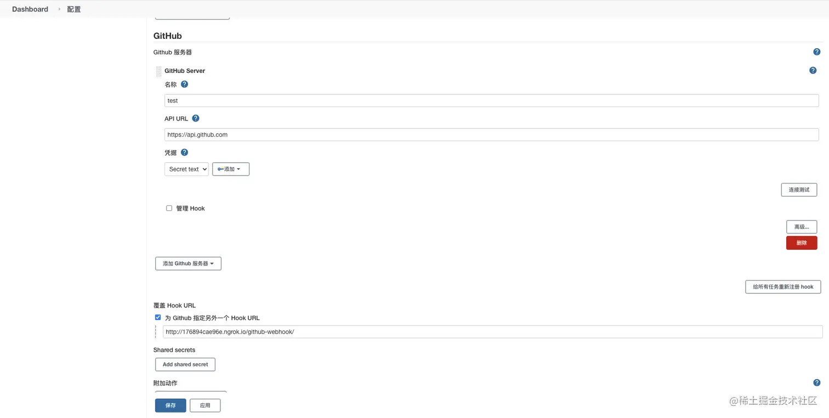Enable the 管理 Hook checkbox

pos(169,208)
